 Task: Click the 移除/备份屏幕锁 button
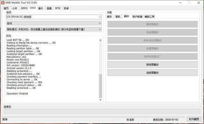pyautogui.click(x=152, y=40)
